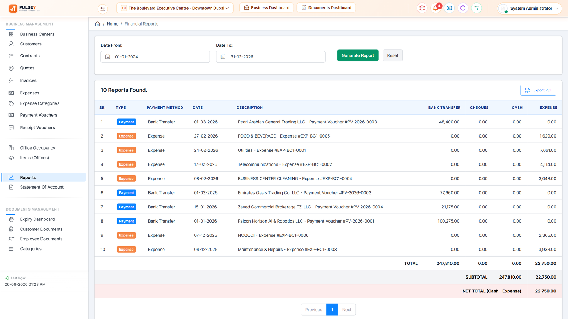Click the Date From calendar icon
Screen dimensions: 568x319
coord(108,57)
